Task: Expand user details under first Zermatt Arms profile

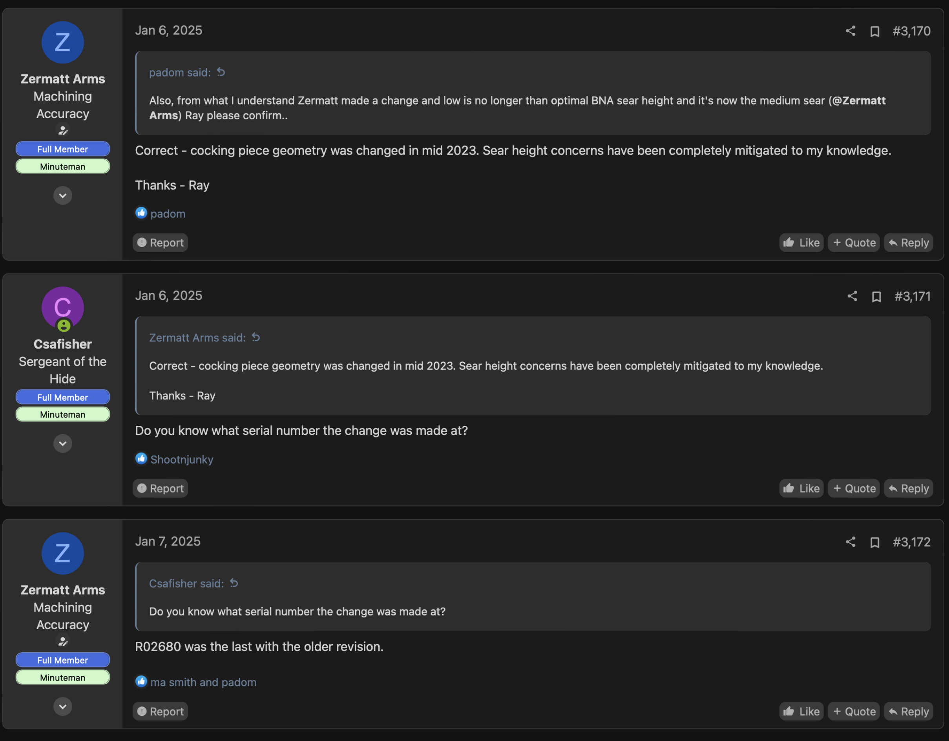Action: [62, 195]
